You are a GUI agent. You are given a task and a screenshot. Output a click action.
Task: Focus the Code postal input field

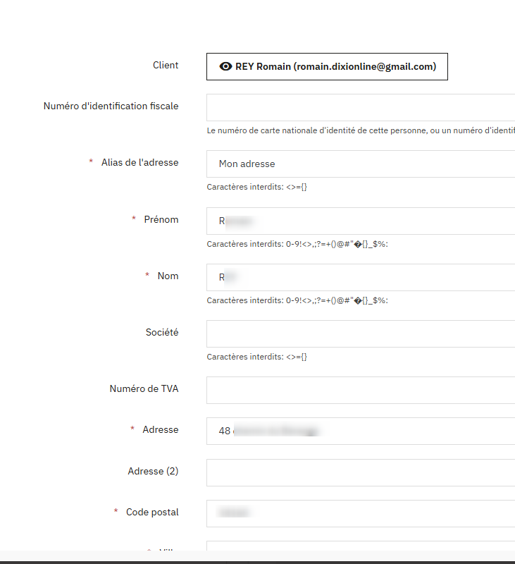(361, 514)
